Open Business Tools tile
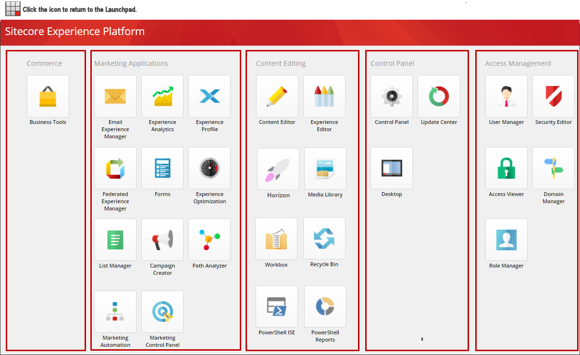The width and height of the screenshot is (580, 355). (48, 96)
